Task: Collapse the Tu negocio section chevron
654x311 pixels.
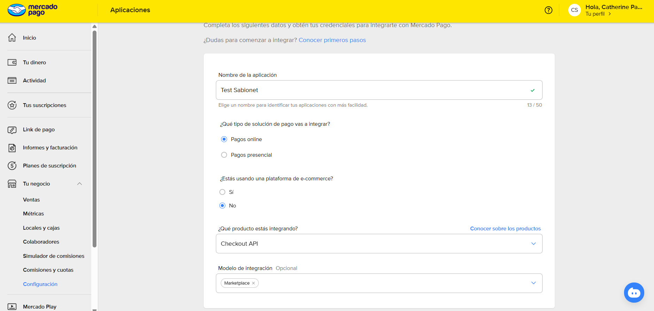Action: pos(80,184)
